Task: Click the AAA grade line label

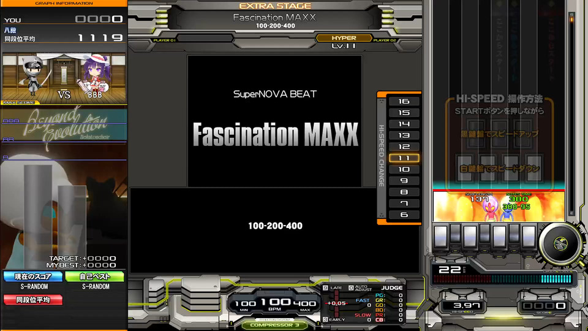Action: click(x=11, y=121)
